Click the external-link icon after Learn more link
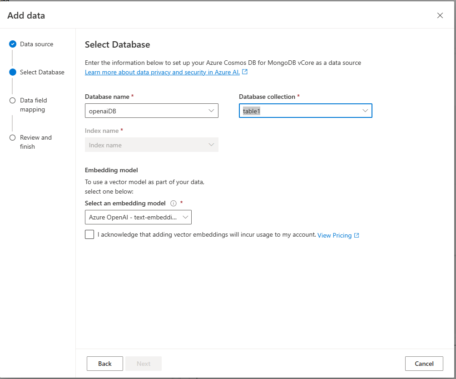Viewport: 456px width, 379px height. tap(245, 72)
